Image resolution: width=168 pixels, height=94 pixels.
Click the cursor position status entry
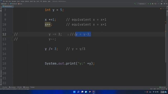pos(151,89)
